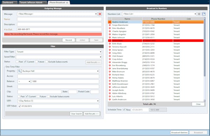This screenshot has width=210, height=136.
Task: Remove Terrence Bussell via red icon
Action: click(x=110, y=46)
